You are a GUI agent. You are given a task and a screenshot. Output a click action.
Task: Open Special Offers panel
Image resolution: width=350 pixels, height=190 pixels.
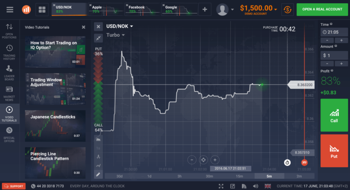click(x=9, y=135)
